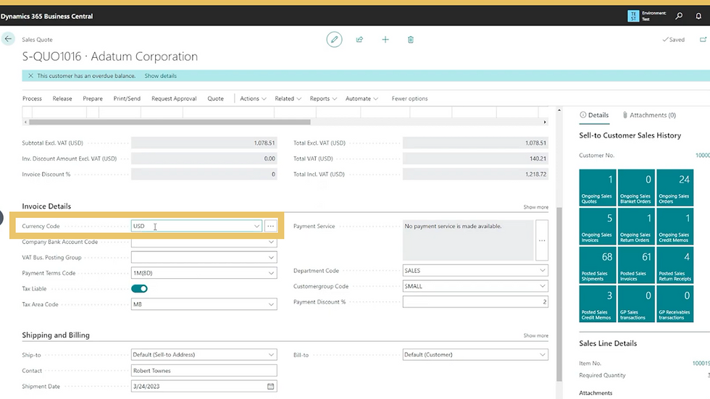
Task: Open Ongoing Sales Credit Memos tile
Action: (x=674, y=226)
